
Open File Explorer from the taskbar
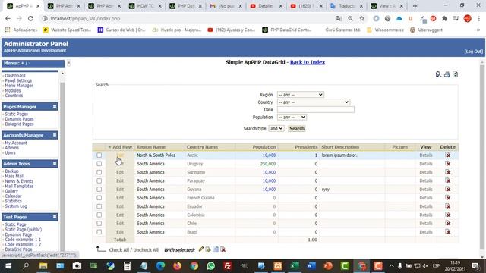(43, 266)
